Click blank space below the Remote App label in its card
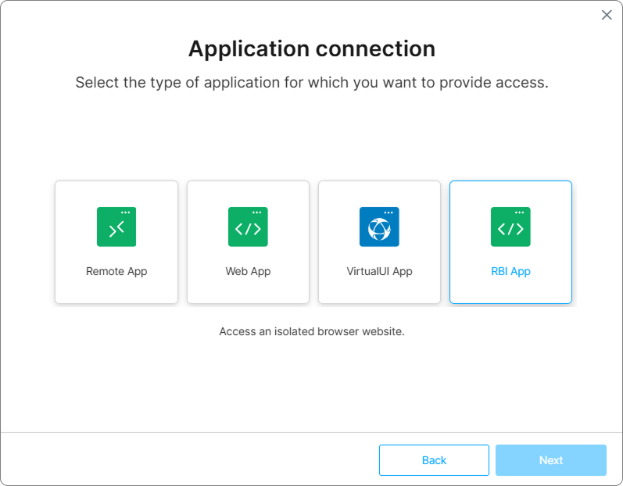 [116, 291]
